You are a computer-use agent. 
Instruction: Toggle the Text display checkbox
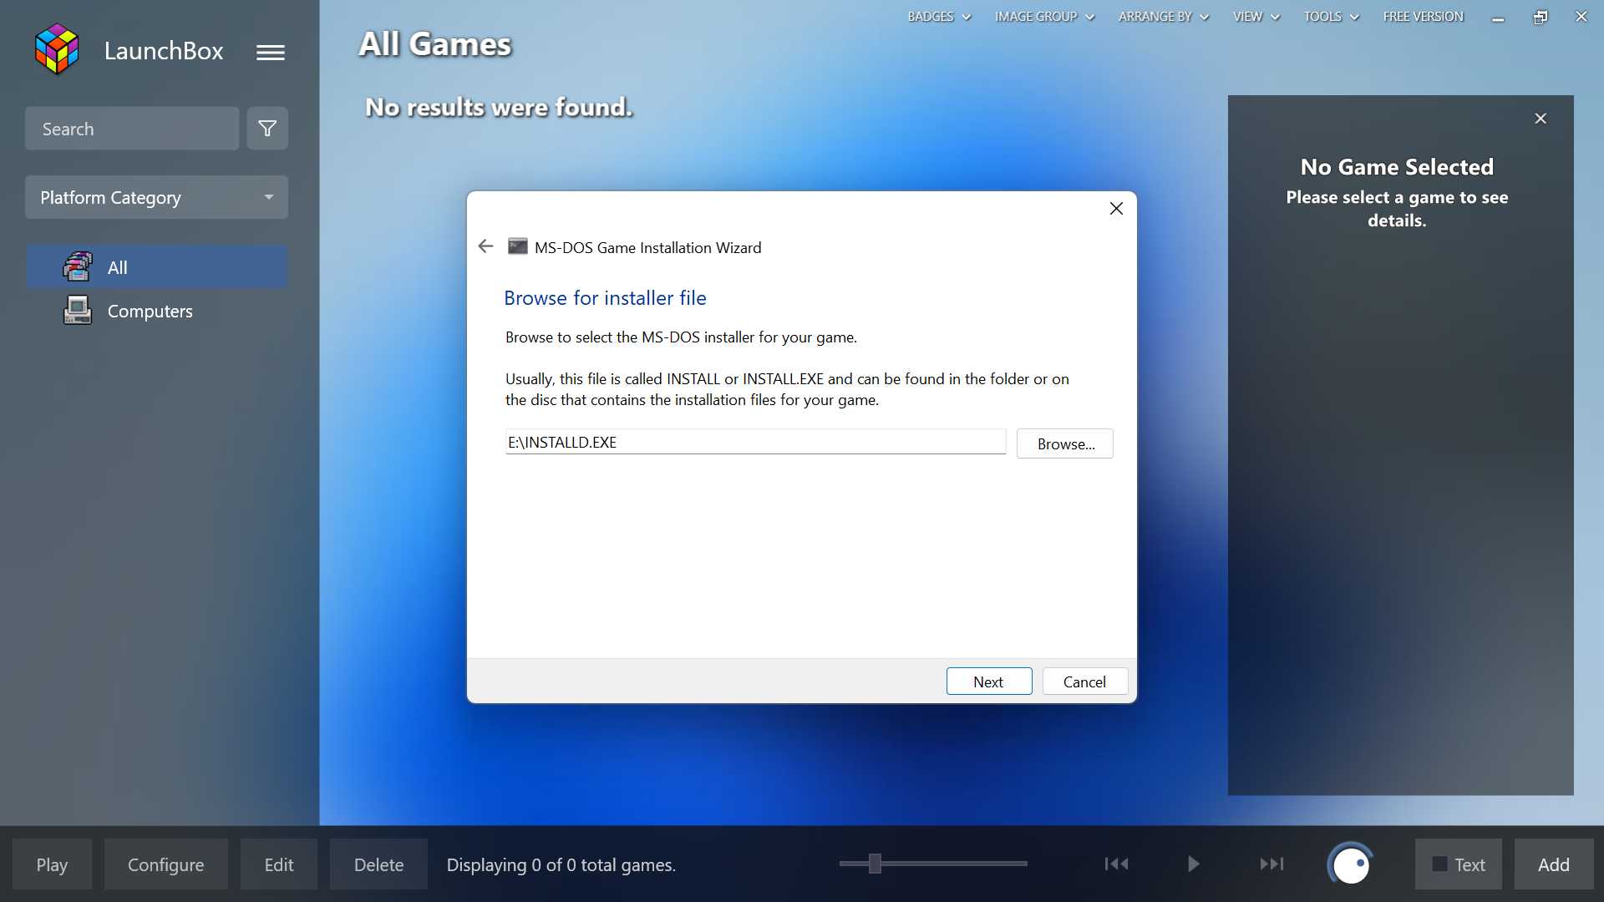1439,864
